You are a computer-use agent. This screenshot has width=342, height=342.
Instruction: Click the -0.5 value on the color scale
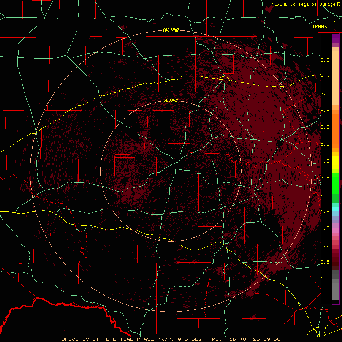pos(323,262)
